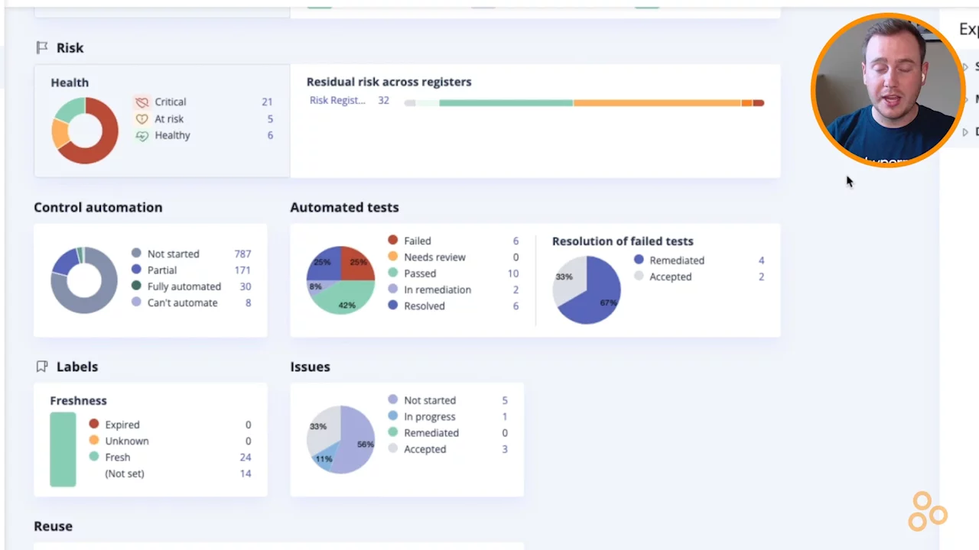The image size is (979, 550).
Task: Click the orange segment of residual risk bar
Action: pyautogui.click(x=656, y=102)
